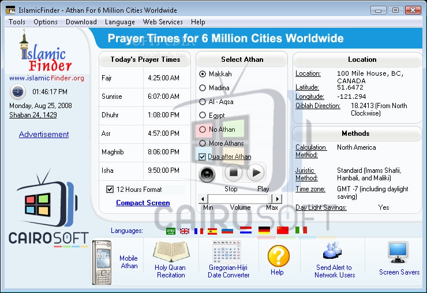The height and width of the screenshot is (293, 427).
Task: Select the Chinese flag
Action: point(283,230)
